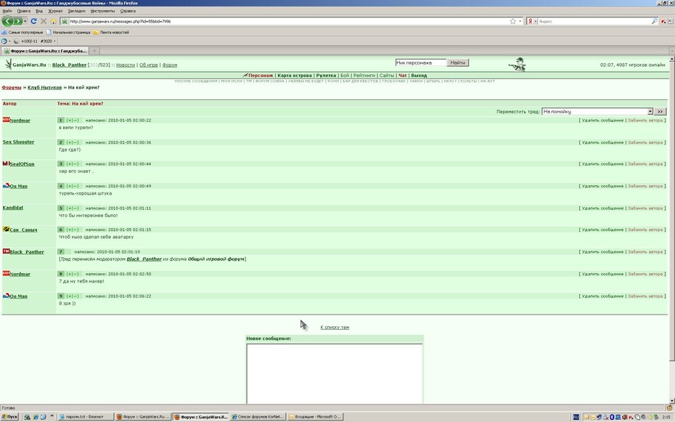The height and width of the screenshot is (422, 675).
Task: Click the site favicon in the address bar
Action: coord(65,21)
